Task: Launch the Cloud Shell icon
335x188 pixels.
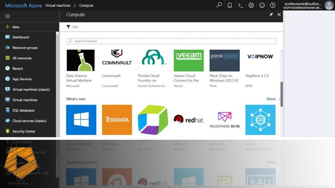Action: (x=241, y=5)
